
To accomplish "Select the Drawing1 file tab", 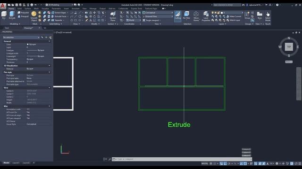I will [x=29, y=28].
